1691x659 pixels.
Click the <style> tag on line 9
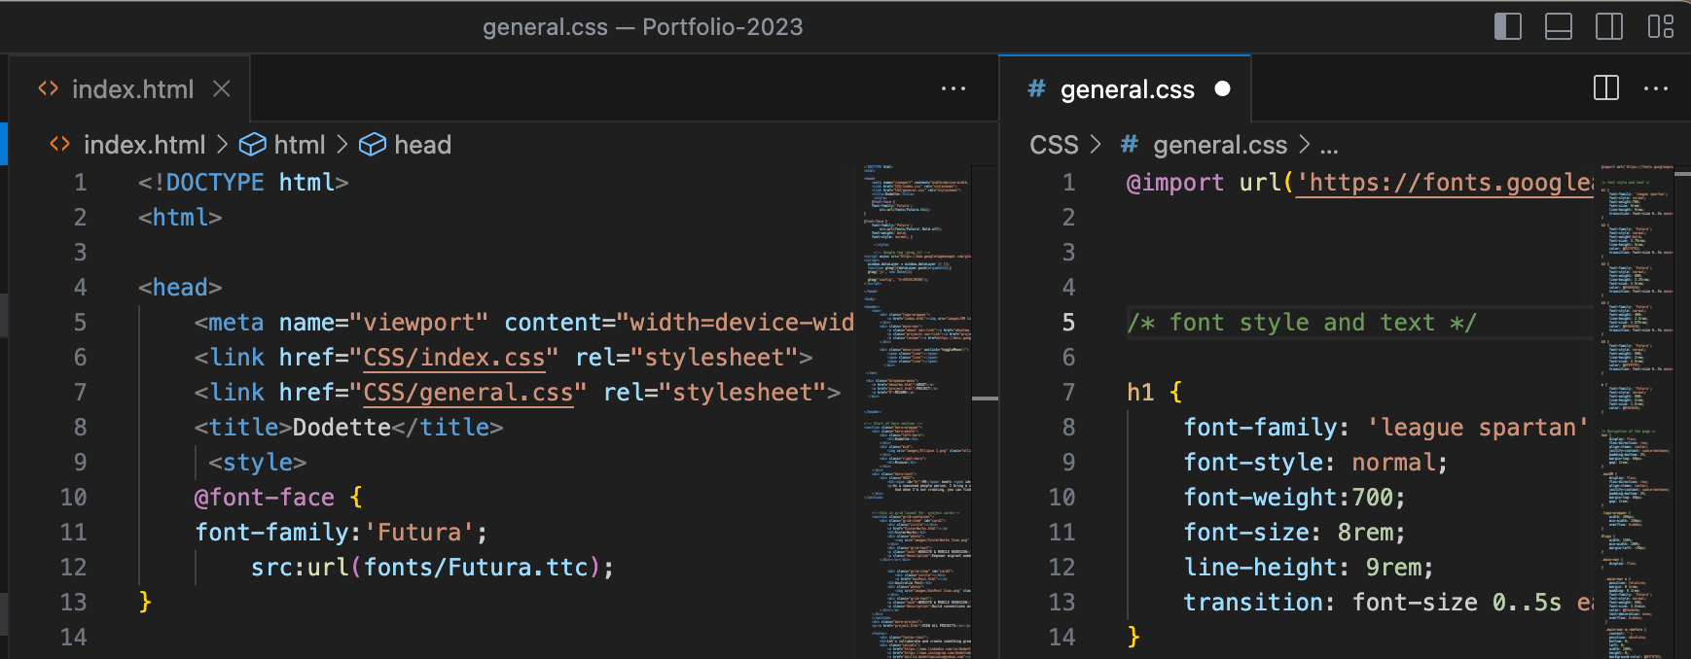coord(258,463)
